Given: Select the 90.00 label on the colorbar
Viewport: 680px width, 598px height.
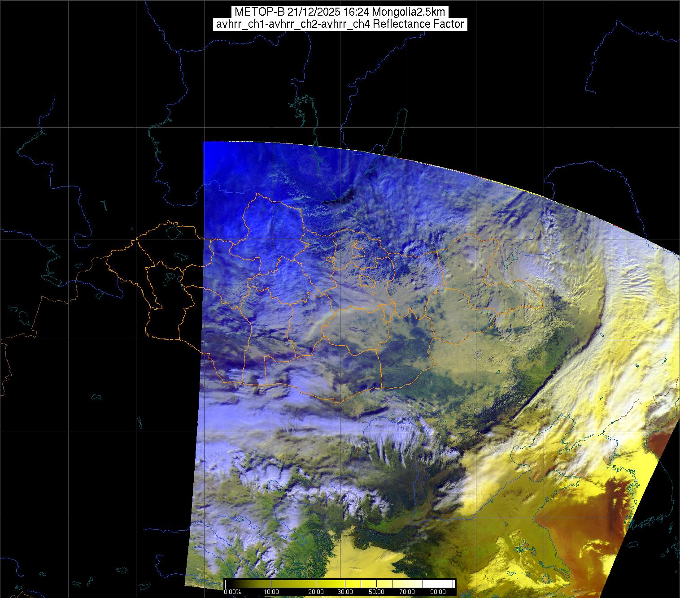Looking at the screenshot, I should click(x=437, y=592).
